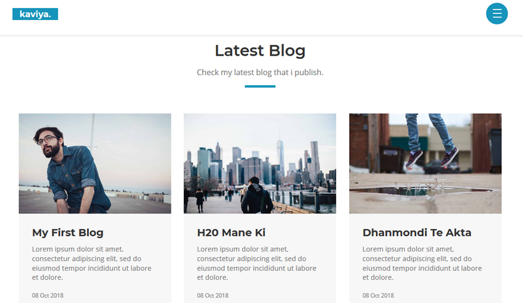Viewport: 523px width, 303px height.
Task: Click the date under Dhanmondi Te Akta
Action: [x=378, y=295]
